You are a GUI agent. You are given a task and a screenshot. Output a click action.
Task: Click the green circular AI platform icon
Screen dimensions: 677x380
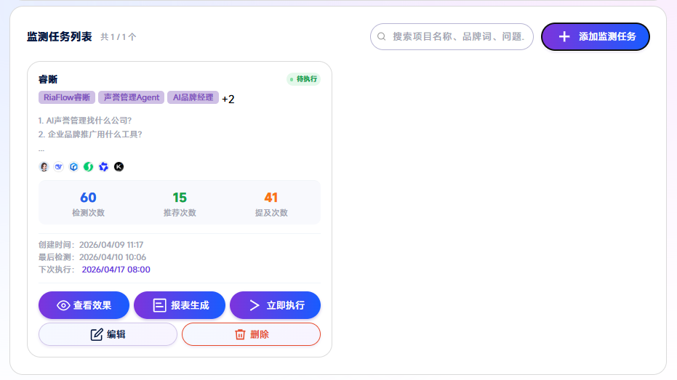point(89,167)
